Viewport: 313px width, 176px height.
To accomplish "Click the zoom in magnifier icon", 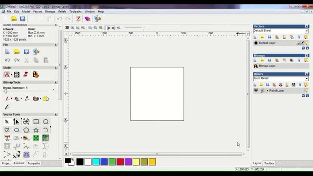I will click(x=72, y=28).
